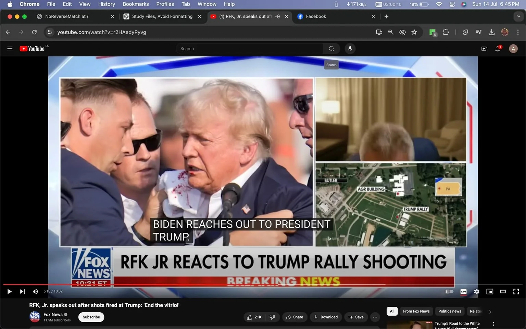The image size is (526, 329).
Task: Open the media controls icon in the toolbar
Action: pyautogui.click(x=478, y=32)
